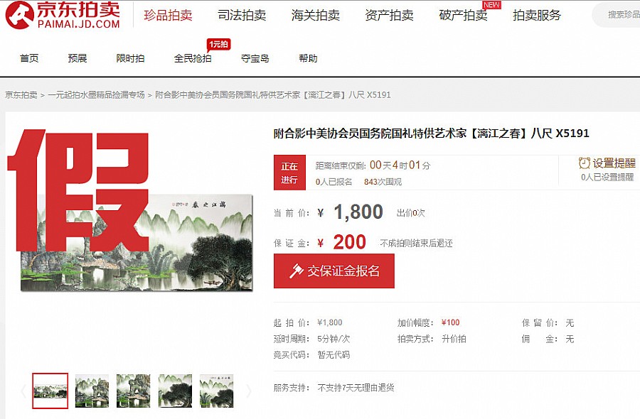Screen dimensions: 640x419
Task: Click the 竞买代码 value 暂无代码
Action: pyautogui.click(x=334, y=354)
